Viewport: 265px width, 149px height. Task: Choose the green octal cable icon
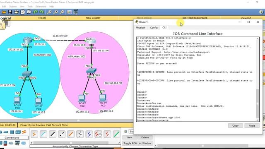116,134
